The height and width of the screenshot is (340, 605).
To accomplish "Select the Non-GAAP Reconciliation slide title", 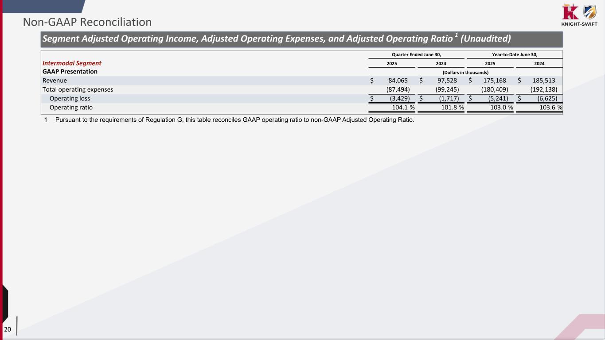I will point(87,22).
